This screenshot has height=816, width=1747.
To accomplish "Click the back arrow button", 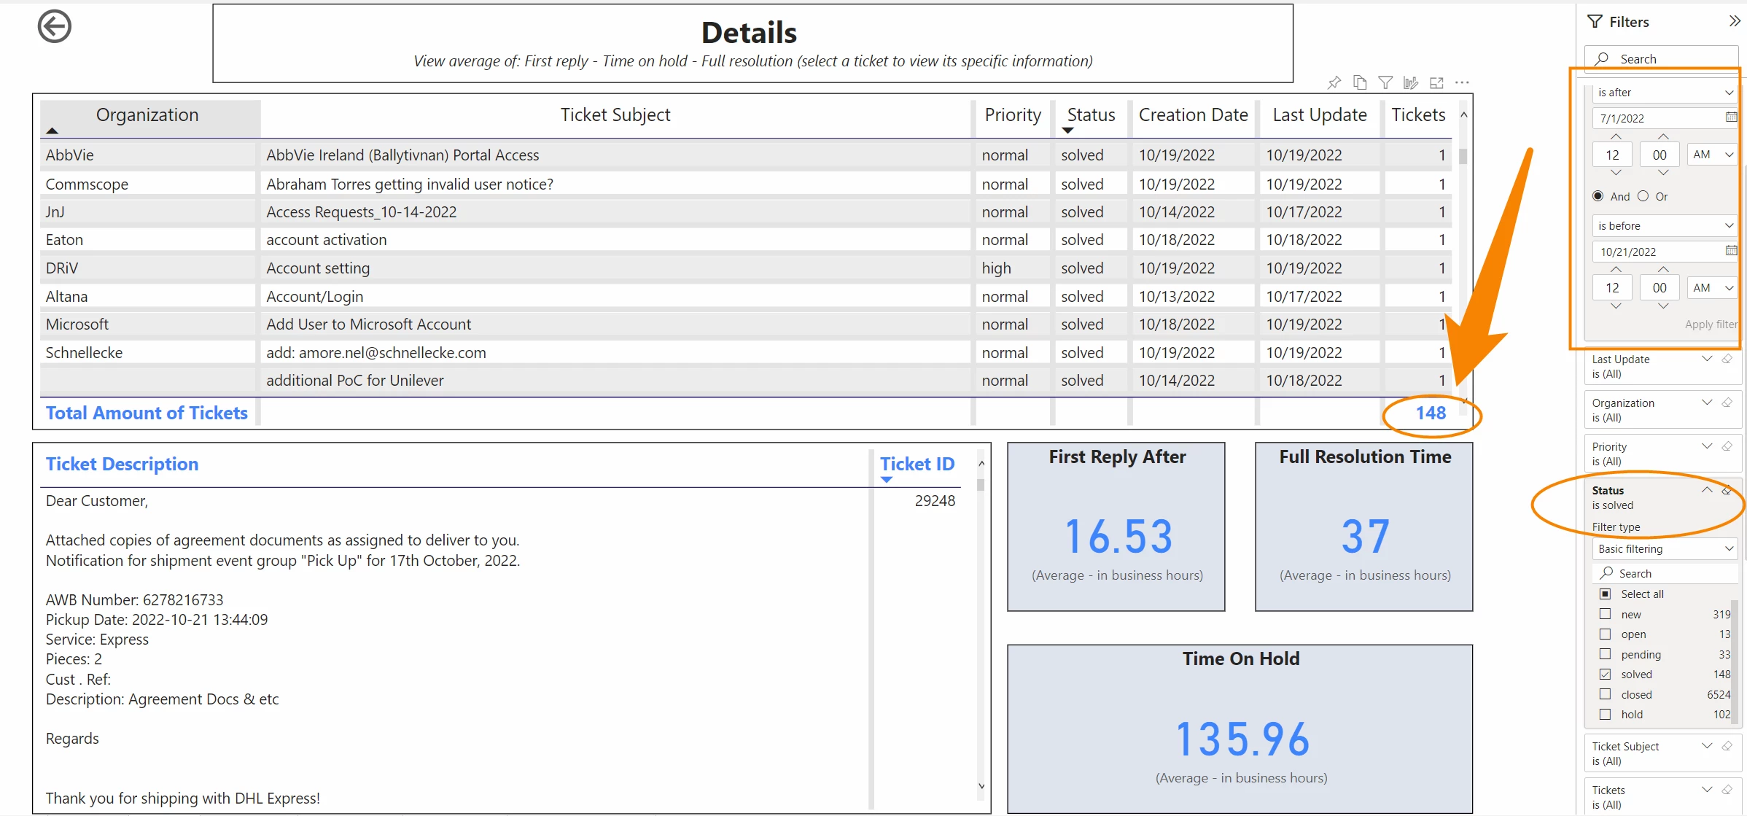I will [x=54, y=27].
